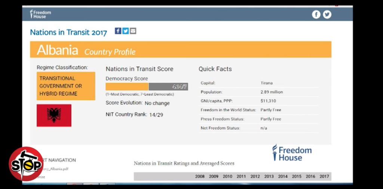Click the Albanian flag image

(x=54, y=116)
